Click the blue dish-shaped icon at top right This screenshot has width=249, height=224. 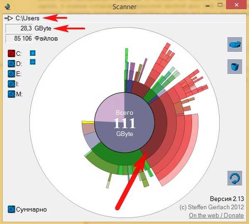pyautogui.click(x=234, y=44)
